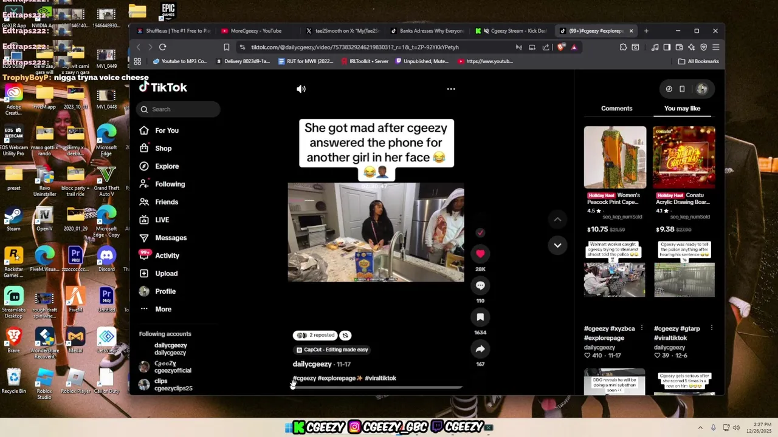Save video with the bookmark favorites icon

480,317
